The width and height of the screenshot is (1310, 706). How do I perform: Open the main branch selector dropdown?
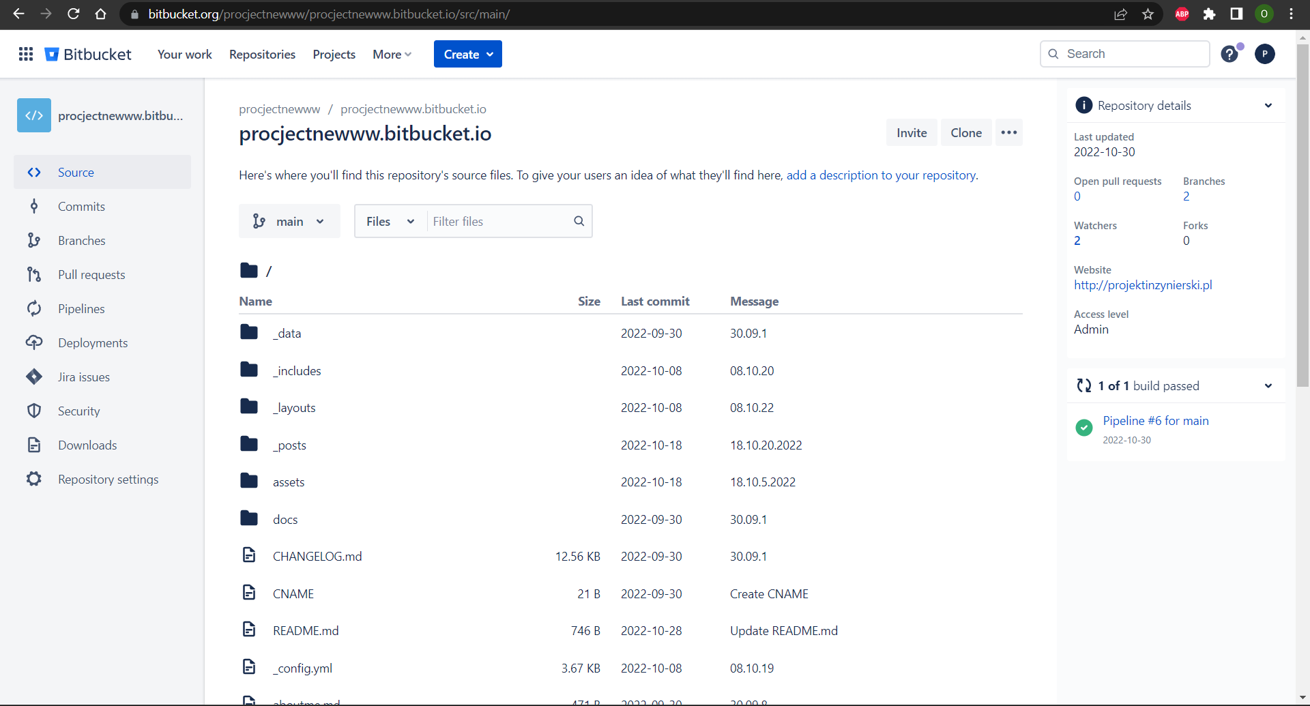(289, 221)
